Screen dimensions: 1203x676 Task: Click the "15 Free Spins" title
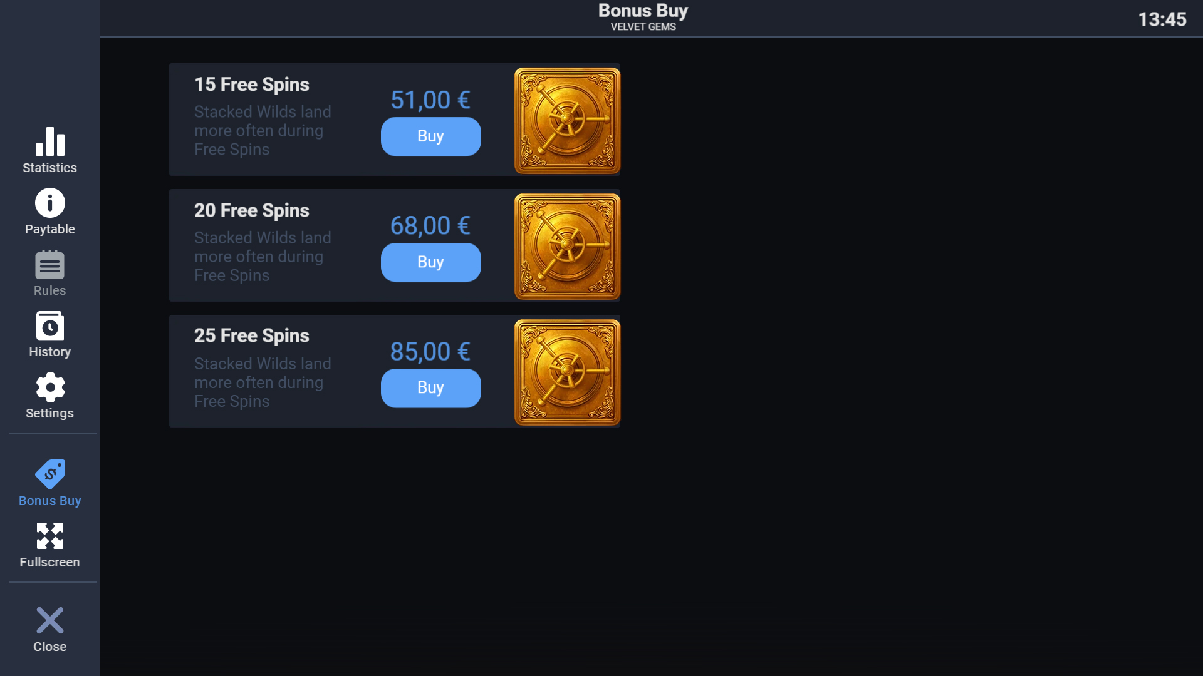252,84
